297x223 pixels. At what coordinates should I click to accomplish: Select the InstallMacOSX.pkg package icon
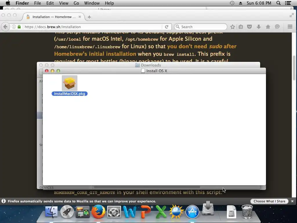pos(70,83)
